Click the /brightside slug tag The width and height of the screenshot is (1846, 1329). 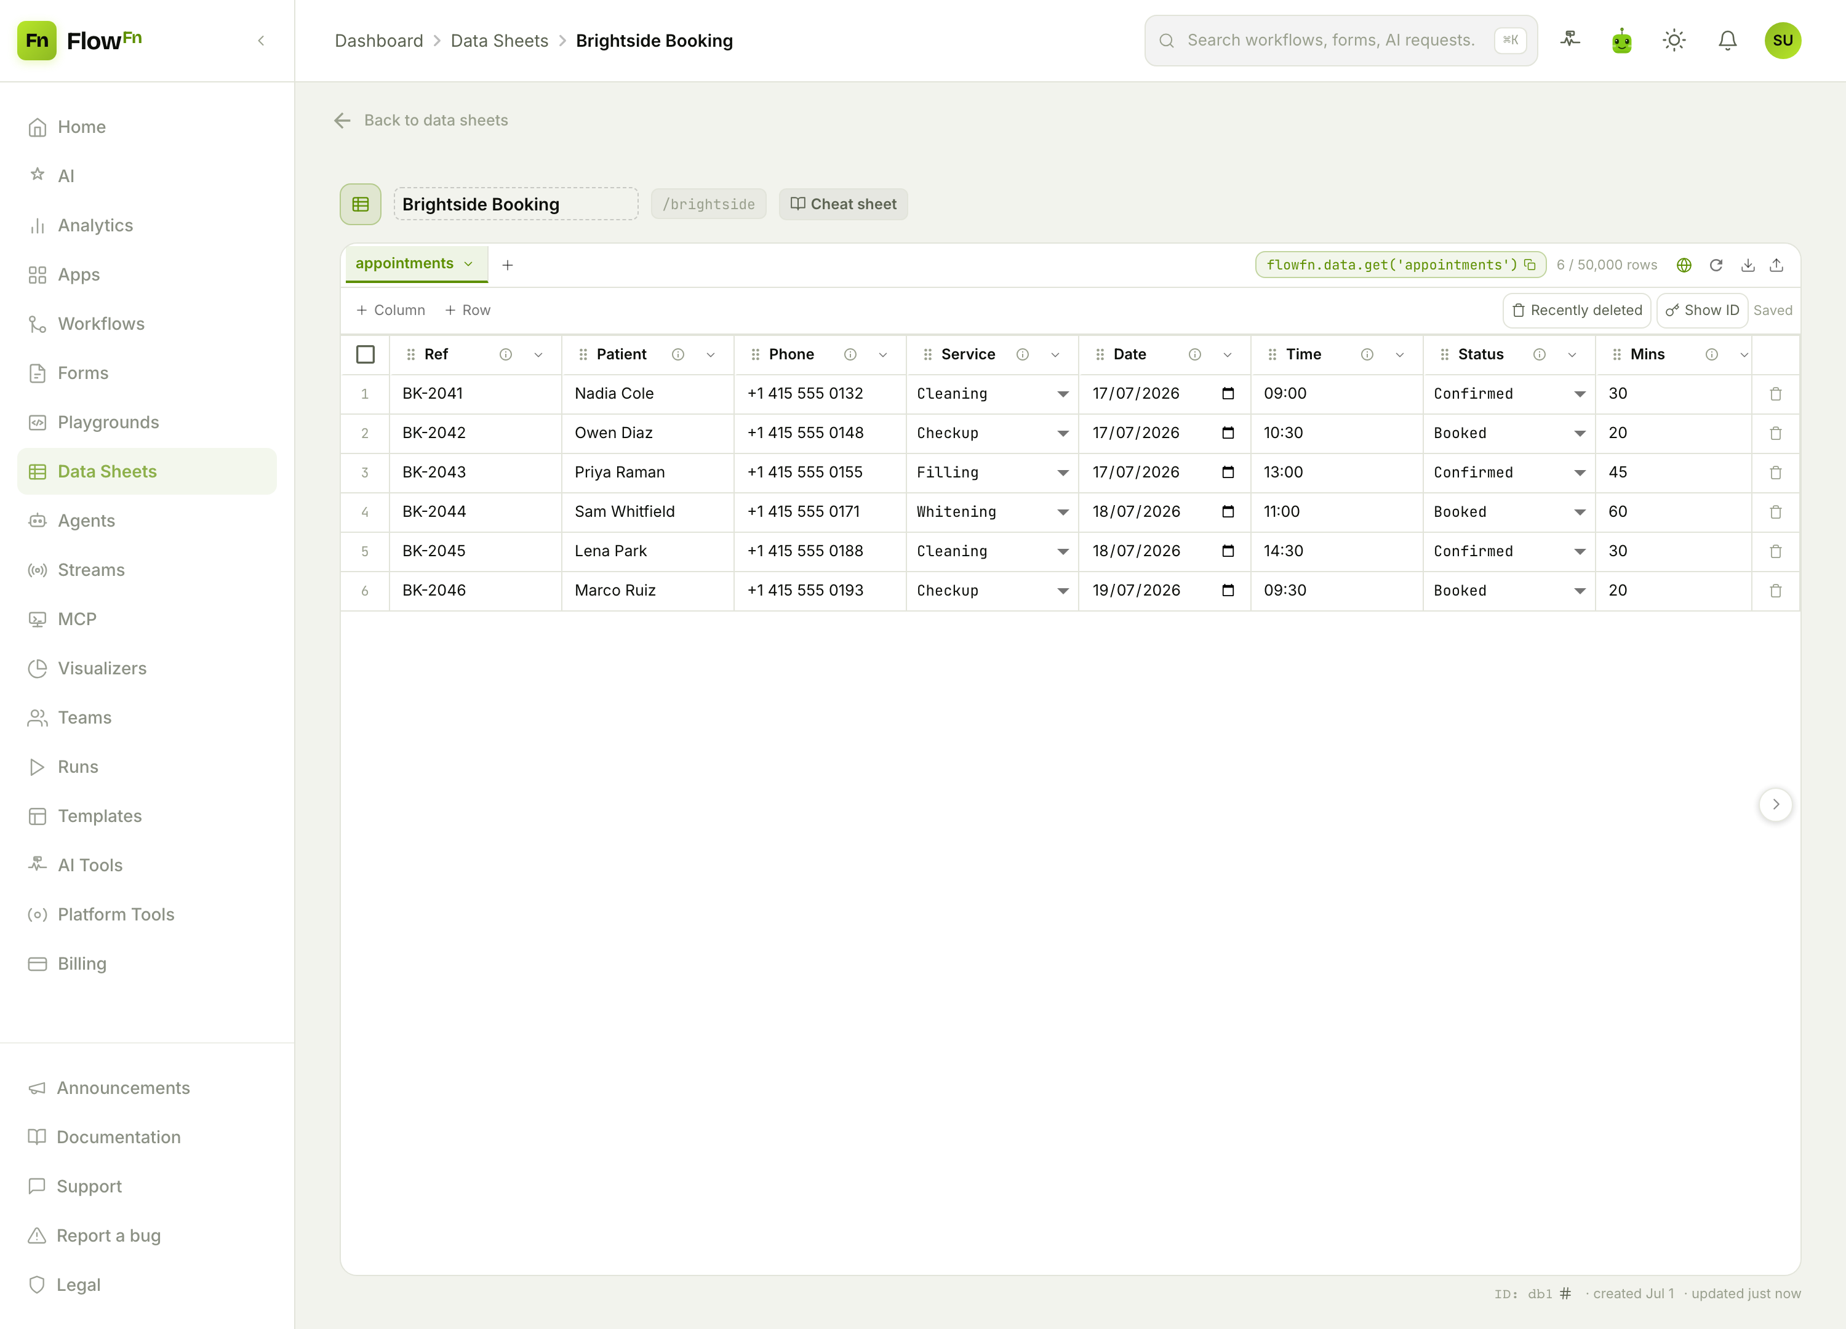tap(708, 204)
